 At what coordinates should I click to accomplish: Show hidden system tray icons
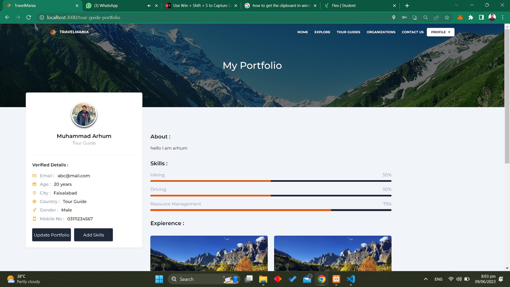point(426,279)
